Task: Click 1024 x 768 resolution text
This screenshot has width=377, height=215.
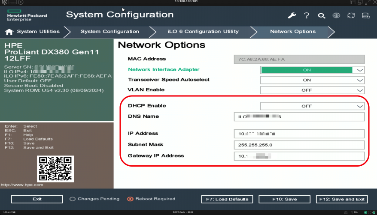Action: [9, 212]
